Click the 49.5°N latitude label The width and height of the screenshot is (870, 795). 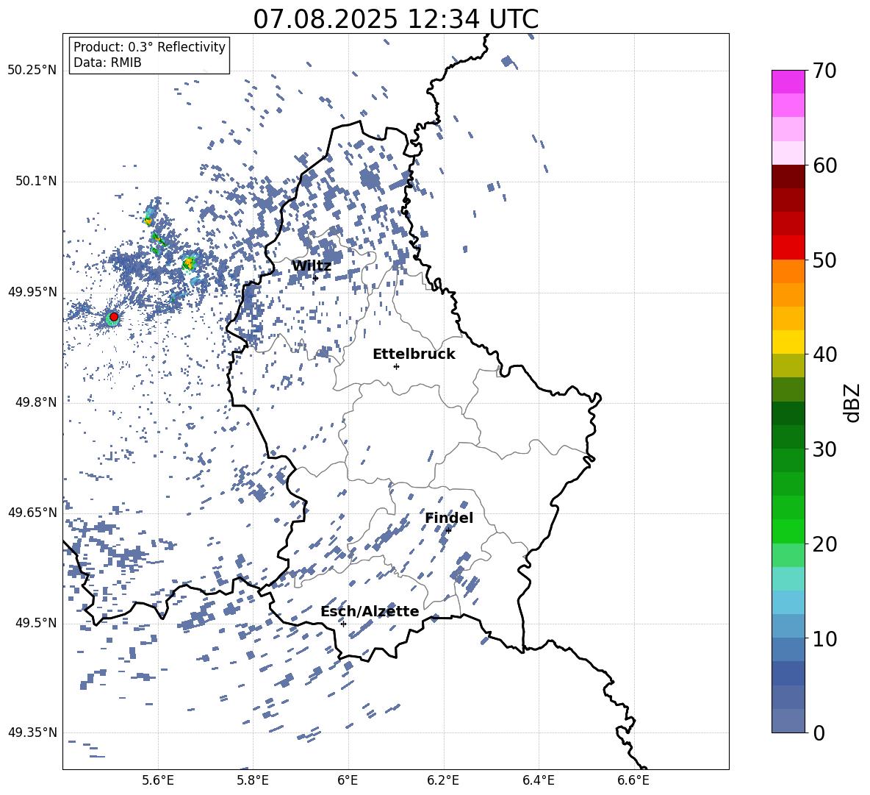pyautogui.click(x=35, y=623)
